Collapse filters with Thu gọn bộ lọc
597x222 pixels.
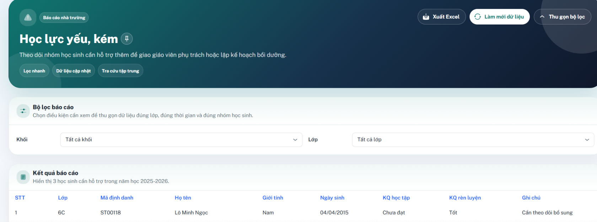pos(562,17)
